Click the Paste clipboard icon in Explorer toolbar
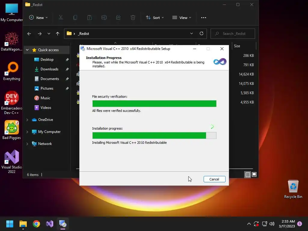308x231 pixels. pos(90,18)
